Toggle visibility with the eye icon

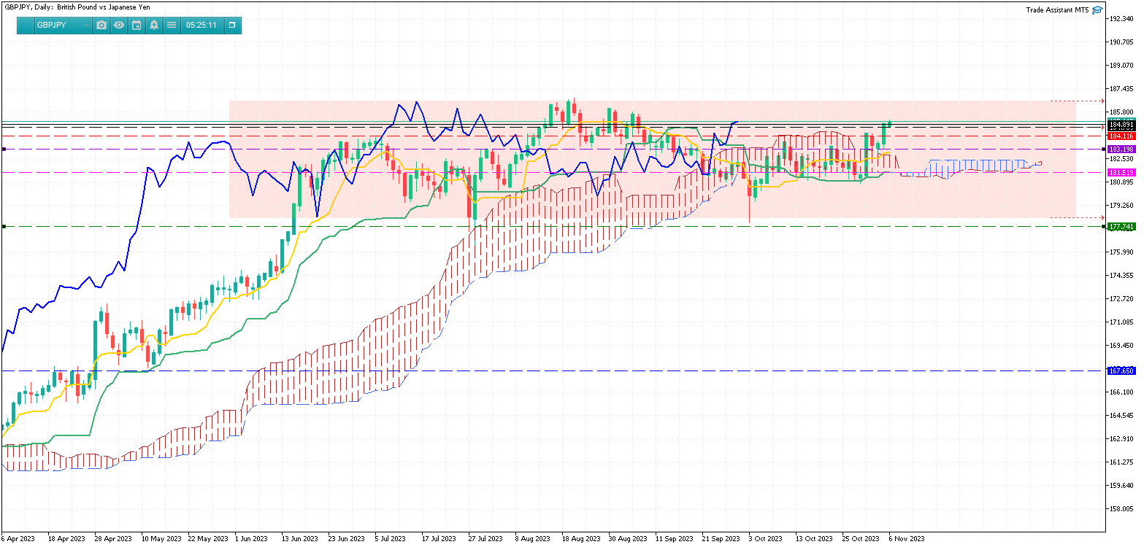point(119,25)
